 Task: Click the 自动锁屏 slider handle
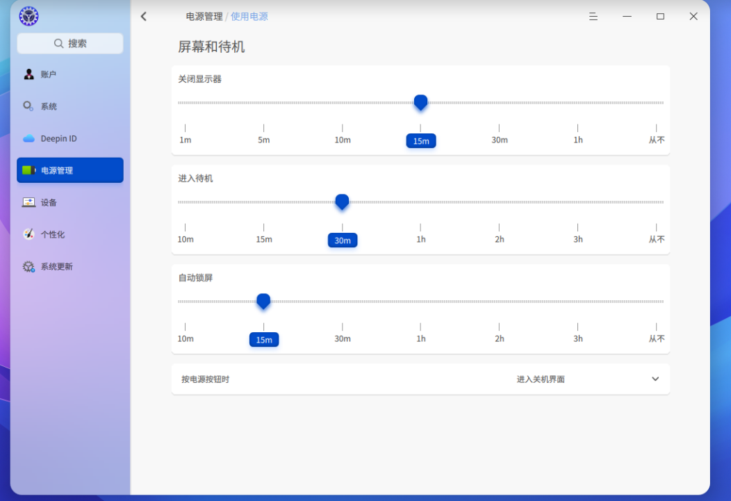(x=263, y=301)
